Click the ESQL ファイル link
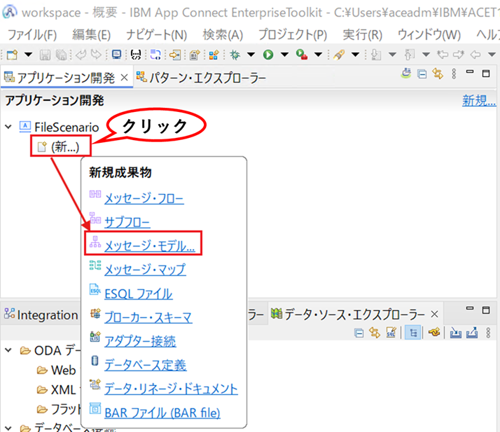 [x=139, y=293]
